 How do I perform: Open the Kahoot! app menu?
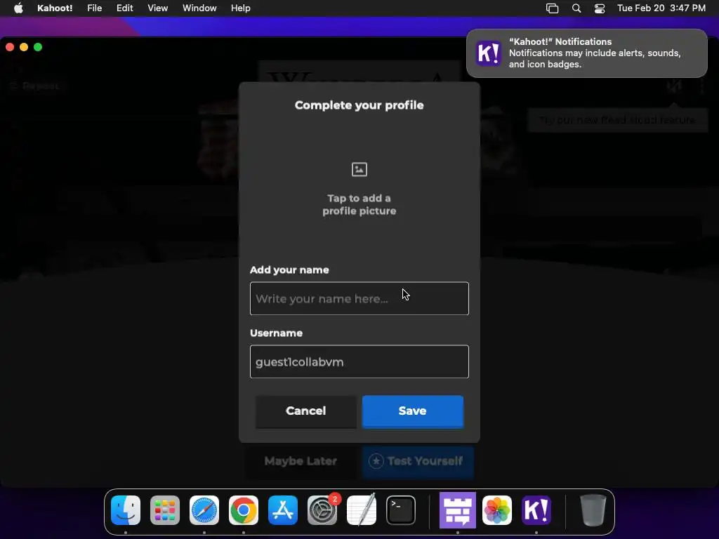click(x=55, y=8)
